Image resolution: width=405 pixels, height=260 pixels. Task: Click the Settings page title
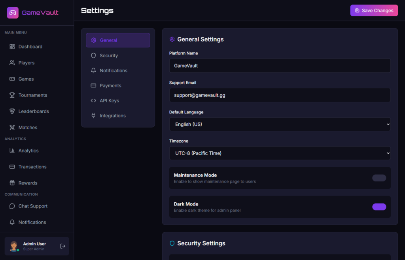click(x=97, y=11)
